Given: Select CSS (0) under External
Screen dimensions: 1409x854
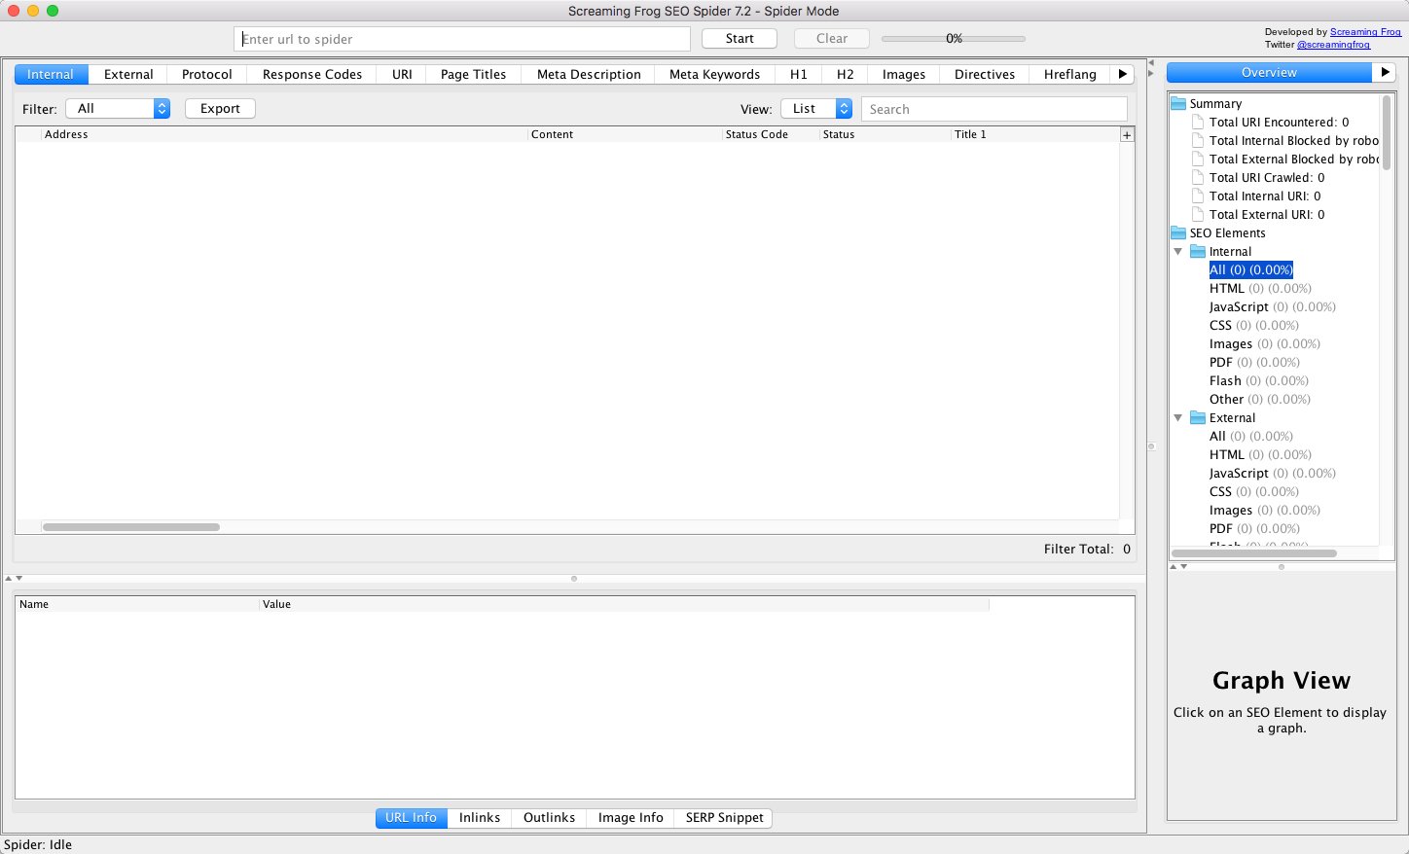Looking at the screenshot, I should coord(1254,492).
